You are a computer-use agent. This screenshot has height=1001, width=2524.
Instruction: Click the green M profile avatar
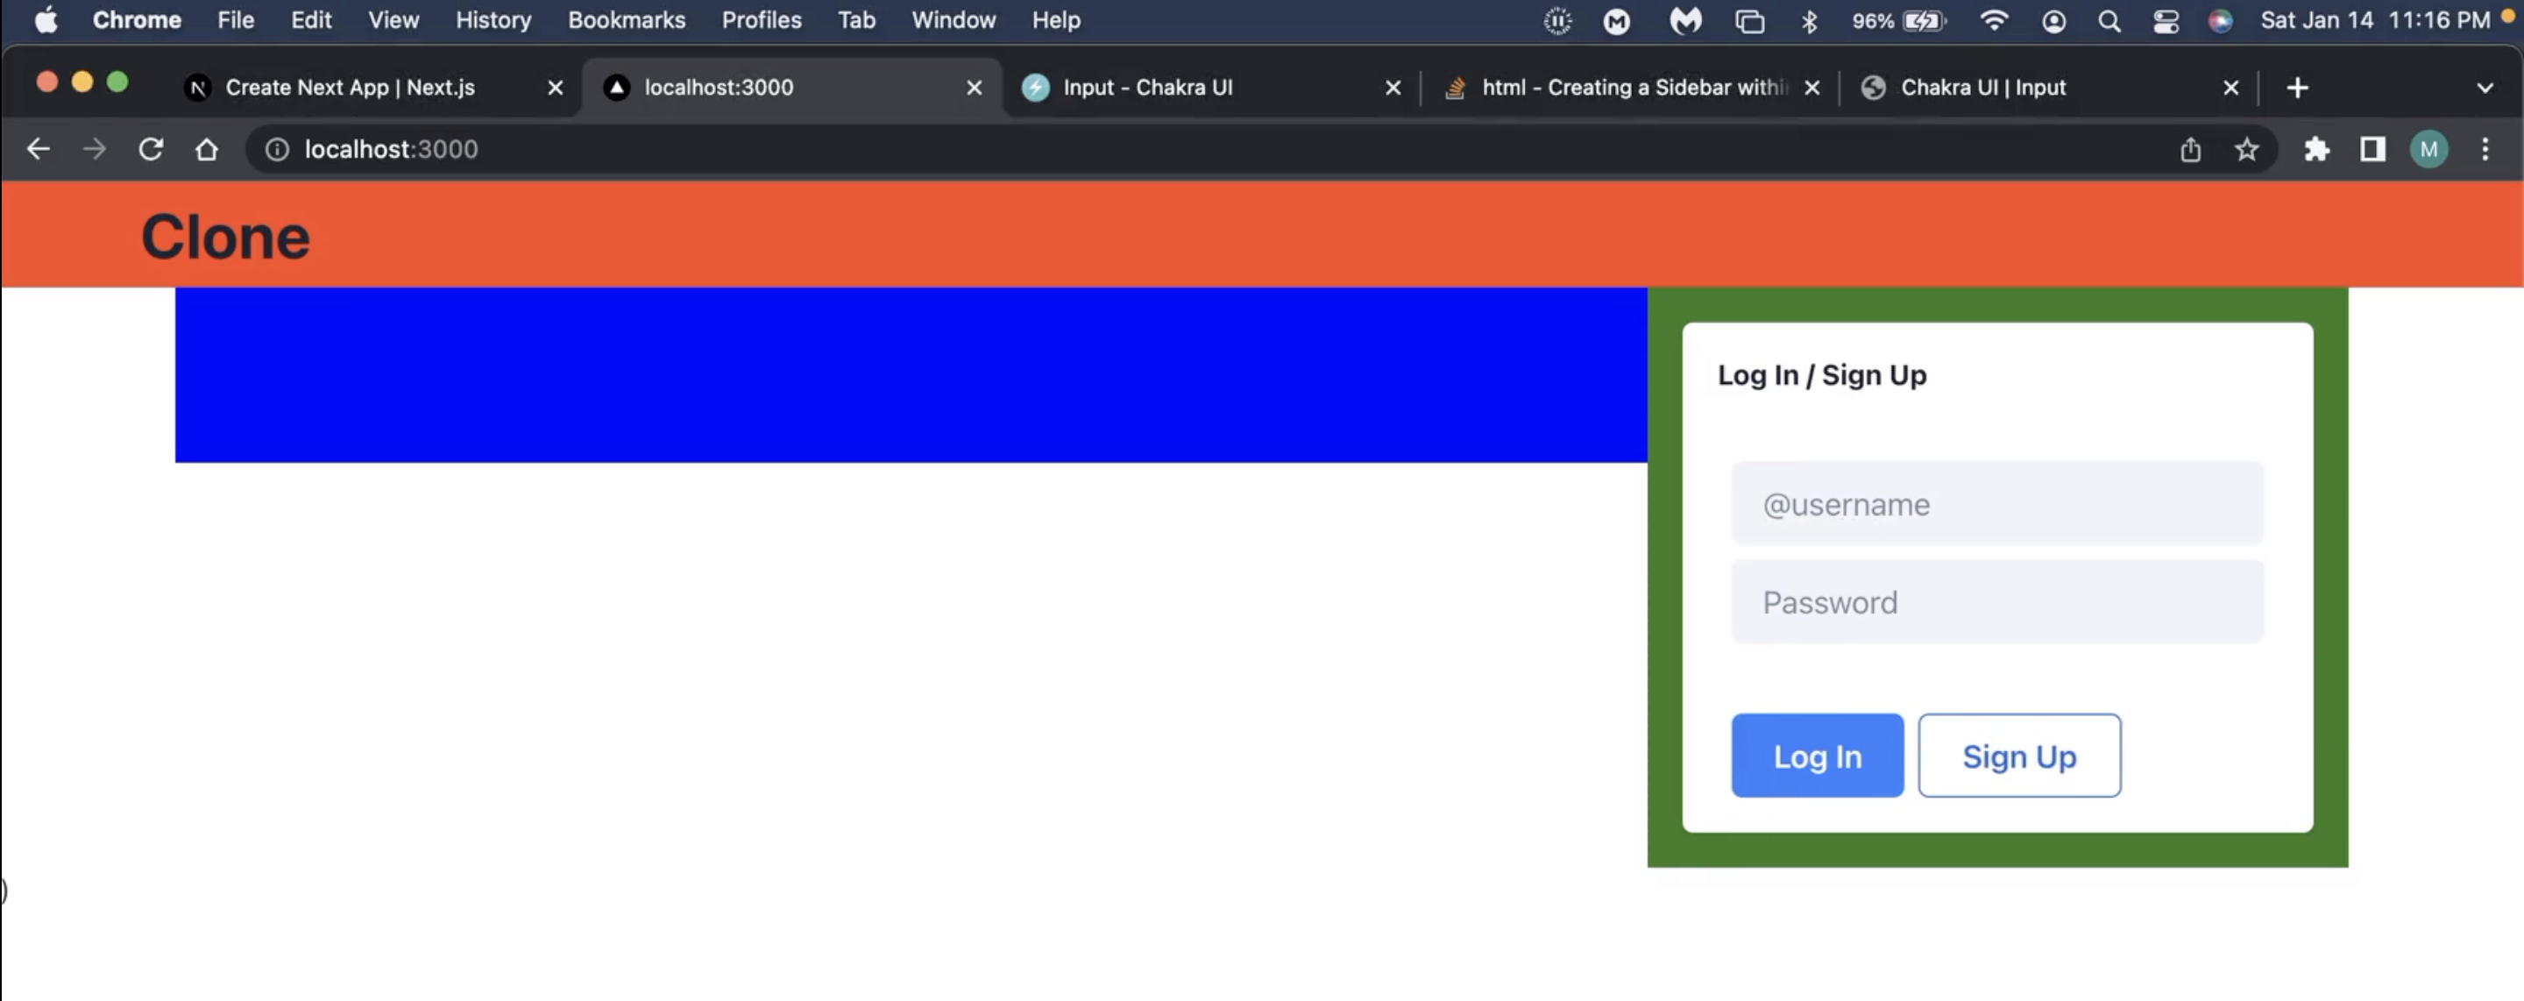point(2429,149)
